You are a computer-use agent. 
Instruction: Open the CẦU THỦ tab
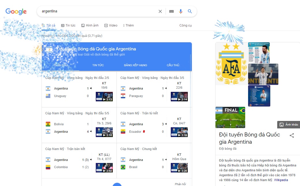click(173, 65)
